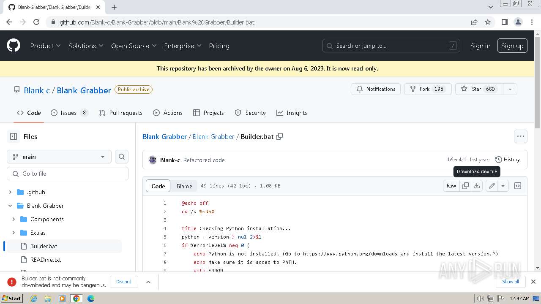Copy path icon next to Builder.bat

pyautogui.click(x=279, y=136)
